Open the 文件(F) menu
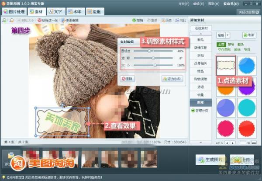This screenshot has width=262, height=181. click(184, 3)
